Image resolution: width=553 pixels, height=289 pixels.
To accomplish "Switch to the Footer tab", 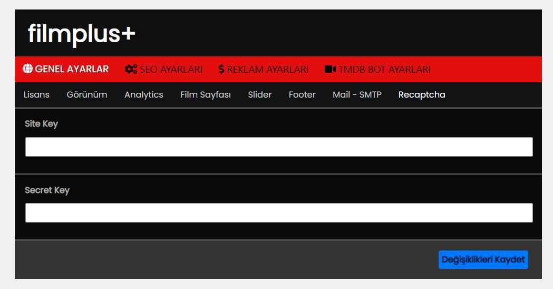I will [x=302, y=94].
